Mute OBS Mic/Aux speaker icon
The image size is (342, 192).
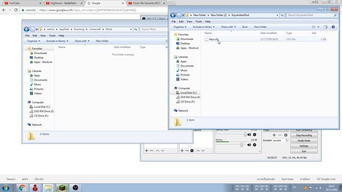click(x=249, y=145)
